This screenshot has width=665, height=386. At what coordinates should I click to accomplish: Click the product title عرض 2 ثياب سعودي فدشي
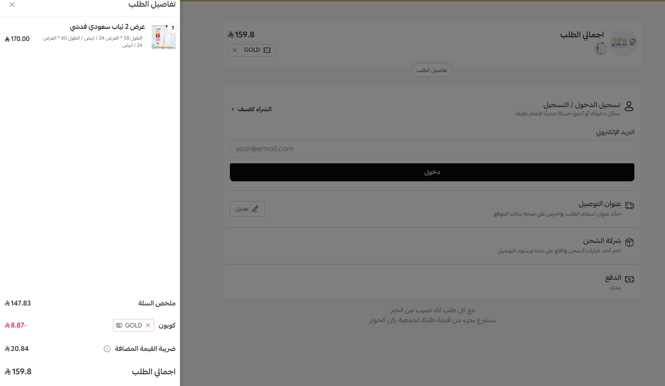pyautogui.click(x=108, y=27)
